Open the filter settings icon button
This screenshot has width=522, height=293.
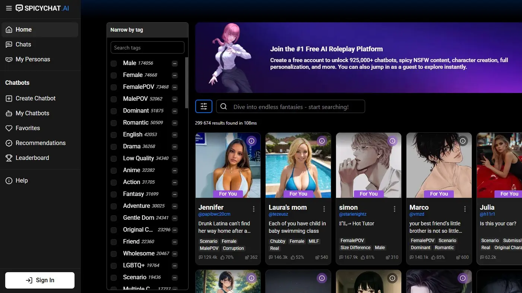coord(204,107)
